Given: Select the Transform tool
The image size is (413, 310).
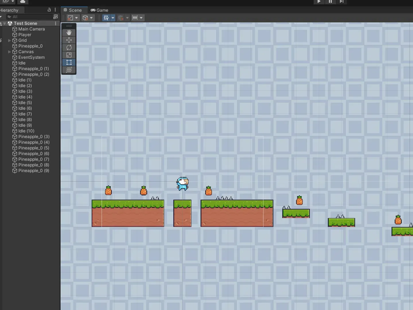Looking at the screenshot, I should [69, 70].
